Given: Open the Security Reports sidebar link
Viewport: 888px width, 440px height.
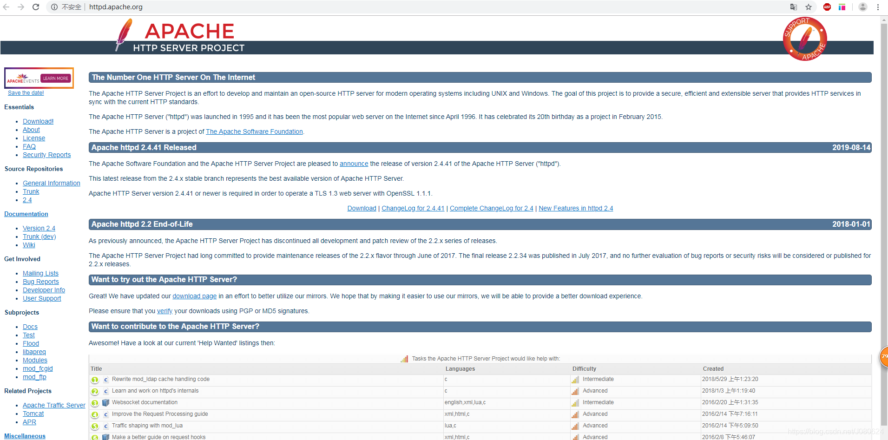Looking at the screenshot, I should click(46, 155).
